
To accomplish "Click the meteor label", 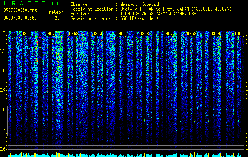I will 56,12.
